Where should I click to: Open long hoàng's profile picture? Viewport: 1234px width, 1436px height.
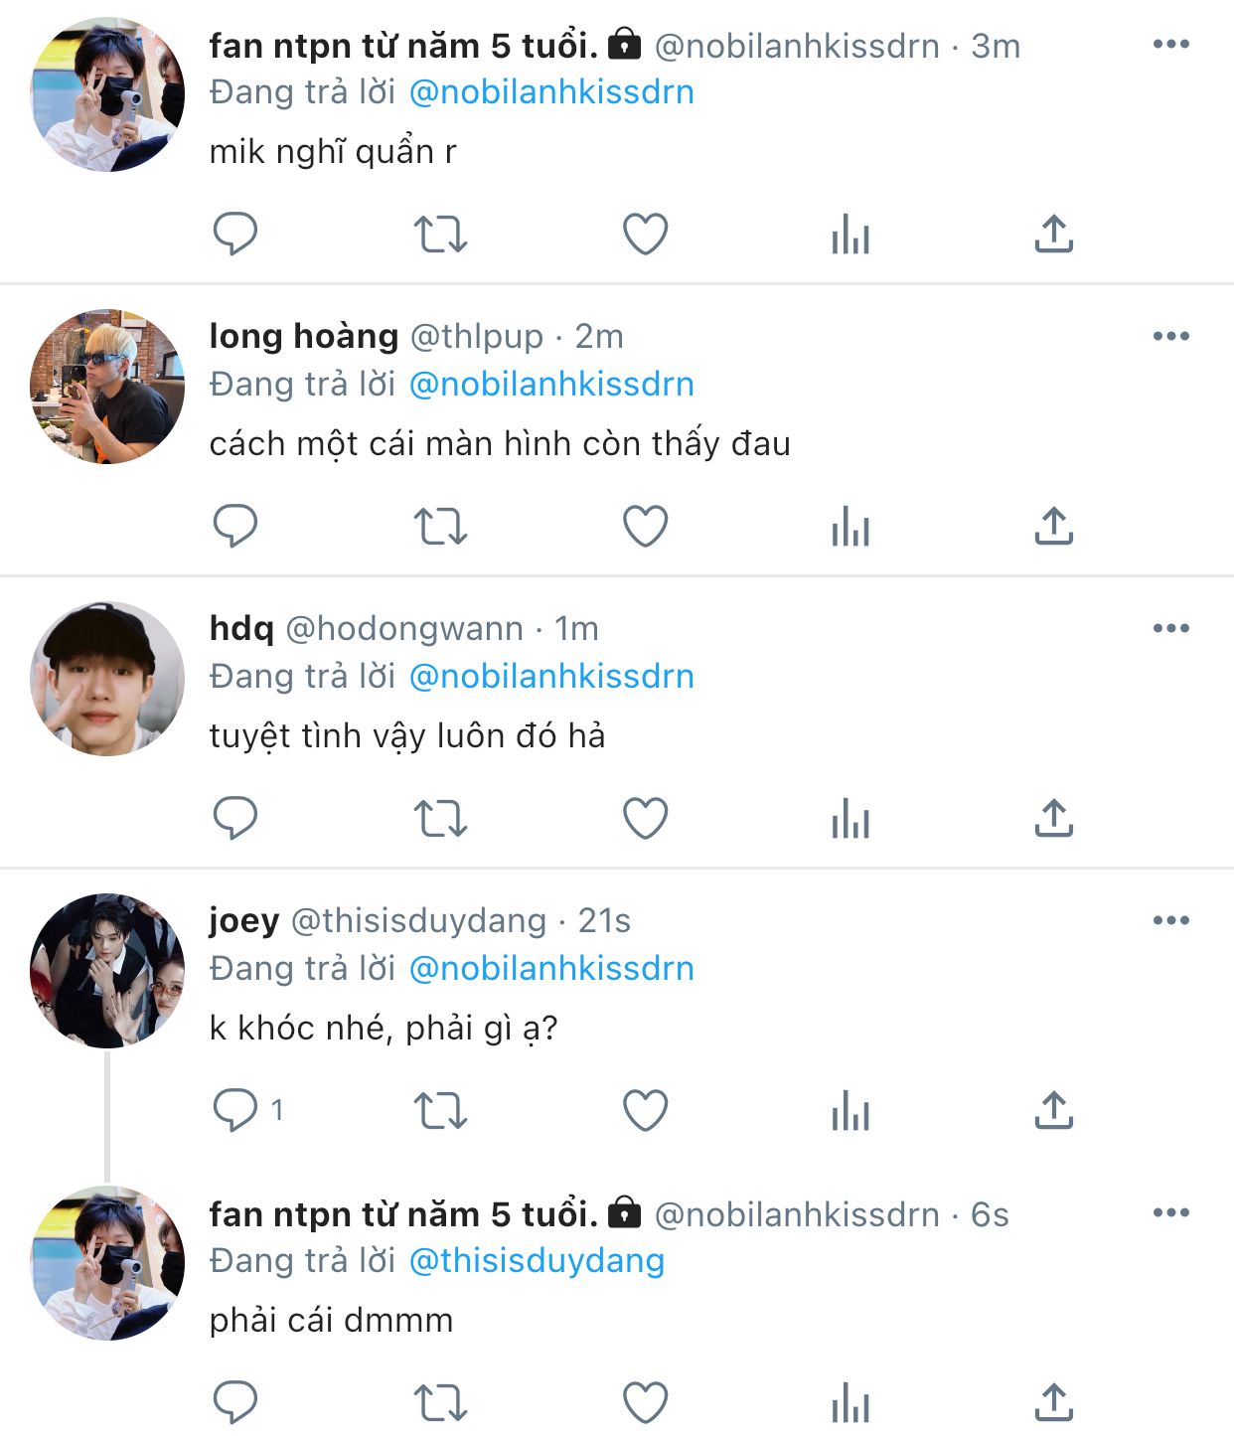[107, 387]
